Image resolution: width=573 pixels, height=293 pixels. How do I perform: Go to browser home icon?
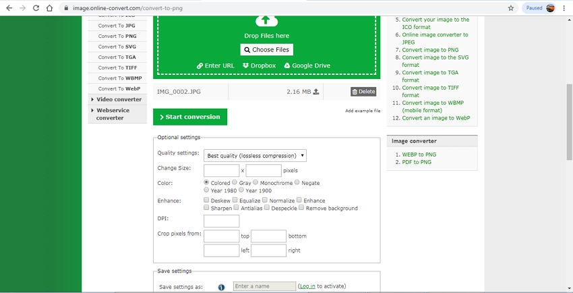point(50,8)
